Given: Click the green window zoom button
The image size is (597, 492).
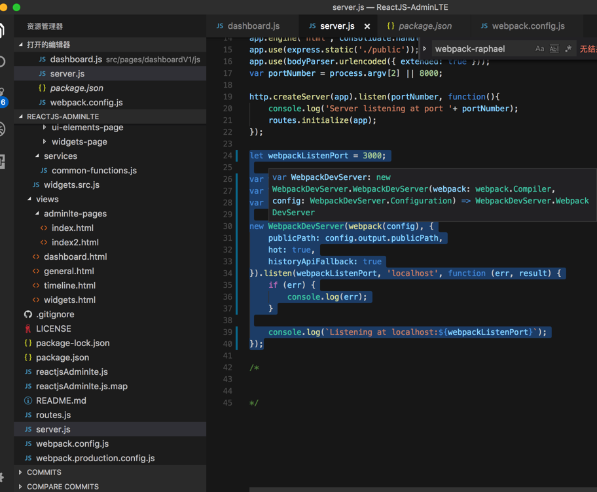Looking at the screenshot, I should point(16,7).
